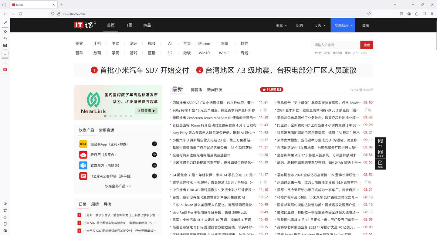Open the Win11 category link
The width and height of the screenshot is (437, 235).
coord(224,53)
